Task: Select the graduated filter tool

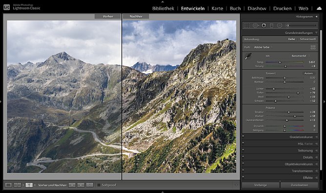Action: [x=271, y=25]
